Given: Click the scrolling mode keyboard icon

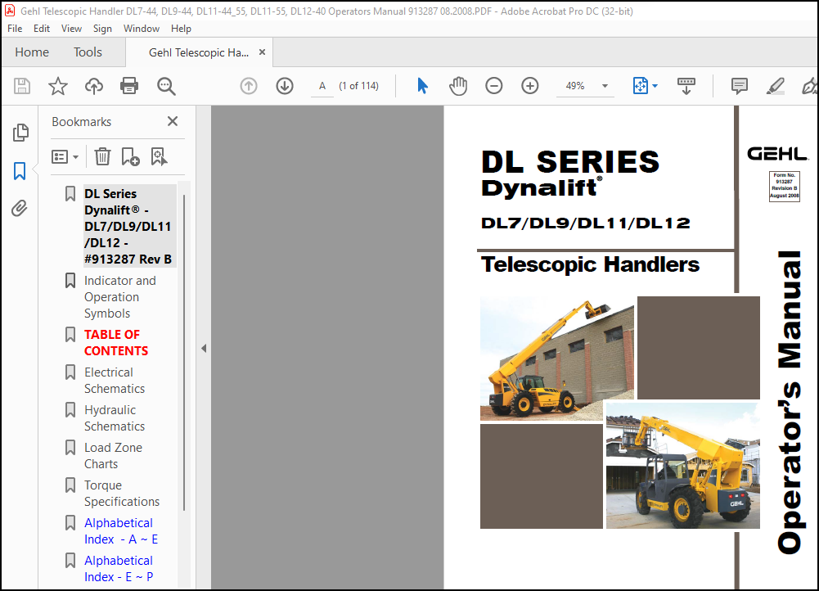Looking at the screenshot, I should click(x=686, y=86).
